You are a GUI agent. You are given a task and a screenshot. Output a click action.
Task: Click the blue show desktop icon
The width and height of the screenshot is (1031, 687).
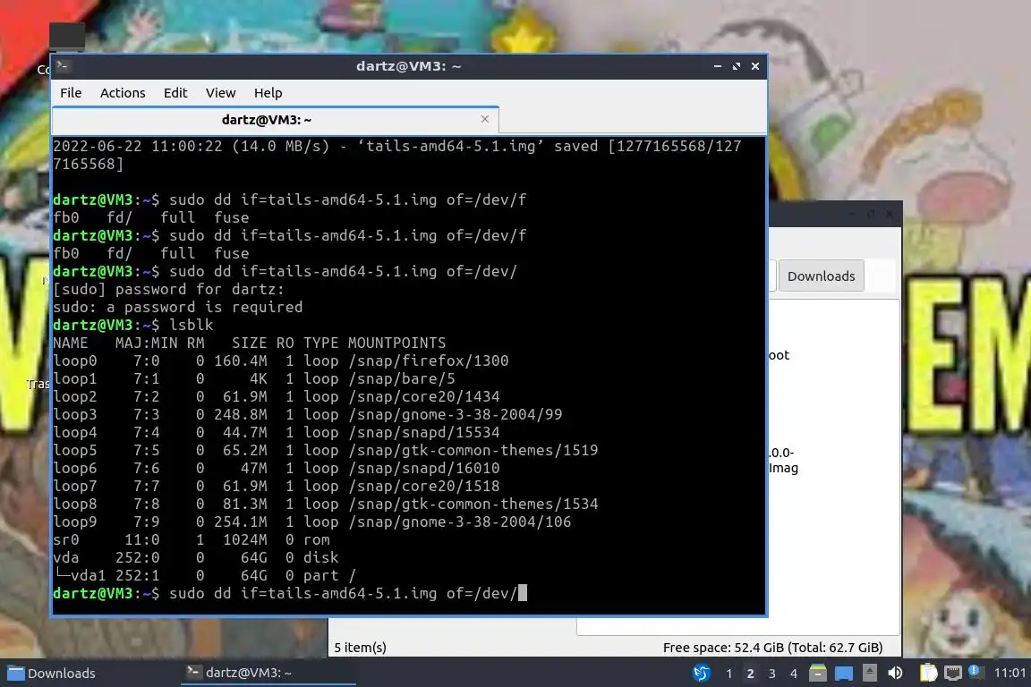point(844,674)
